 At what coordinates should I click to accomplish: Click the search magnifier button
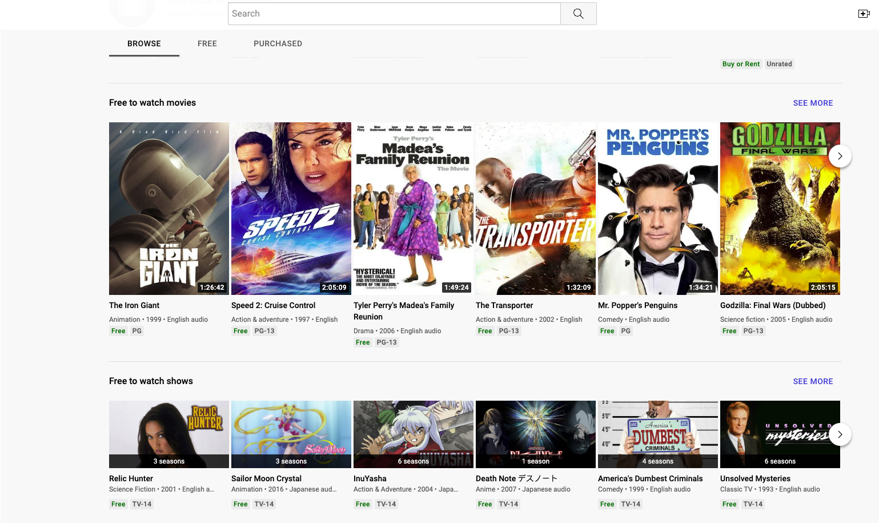pos(578,14)
